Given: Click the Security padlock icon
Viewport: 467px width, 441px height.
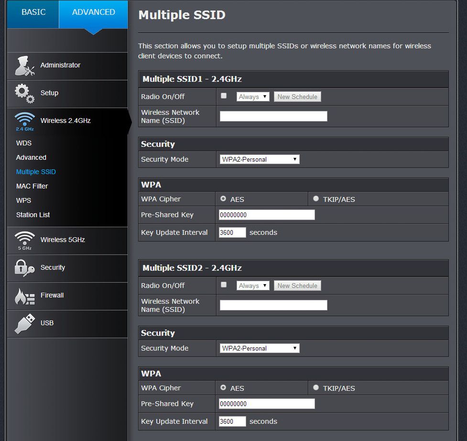Looking at the screenshot, I should (x=25, y=268).
